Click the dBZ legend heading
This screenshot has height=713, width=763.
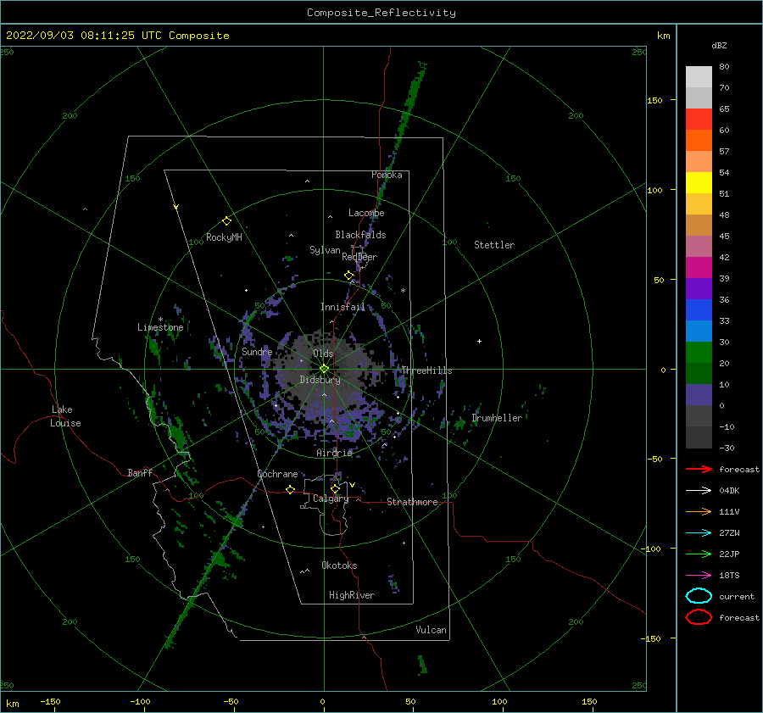tap(719, 45)
